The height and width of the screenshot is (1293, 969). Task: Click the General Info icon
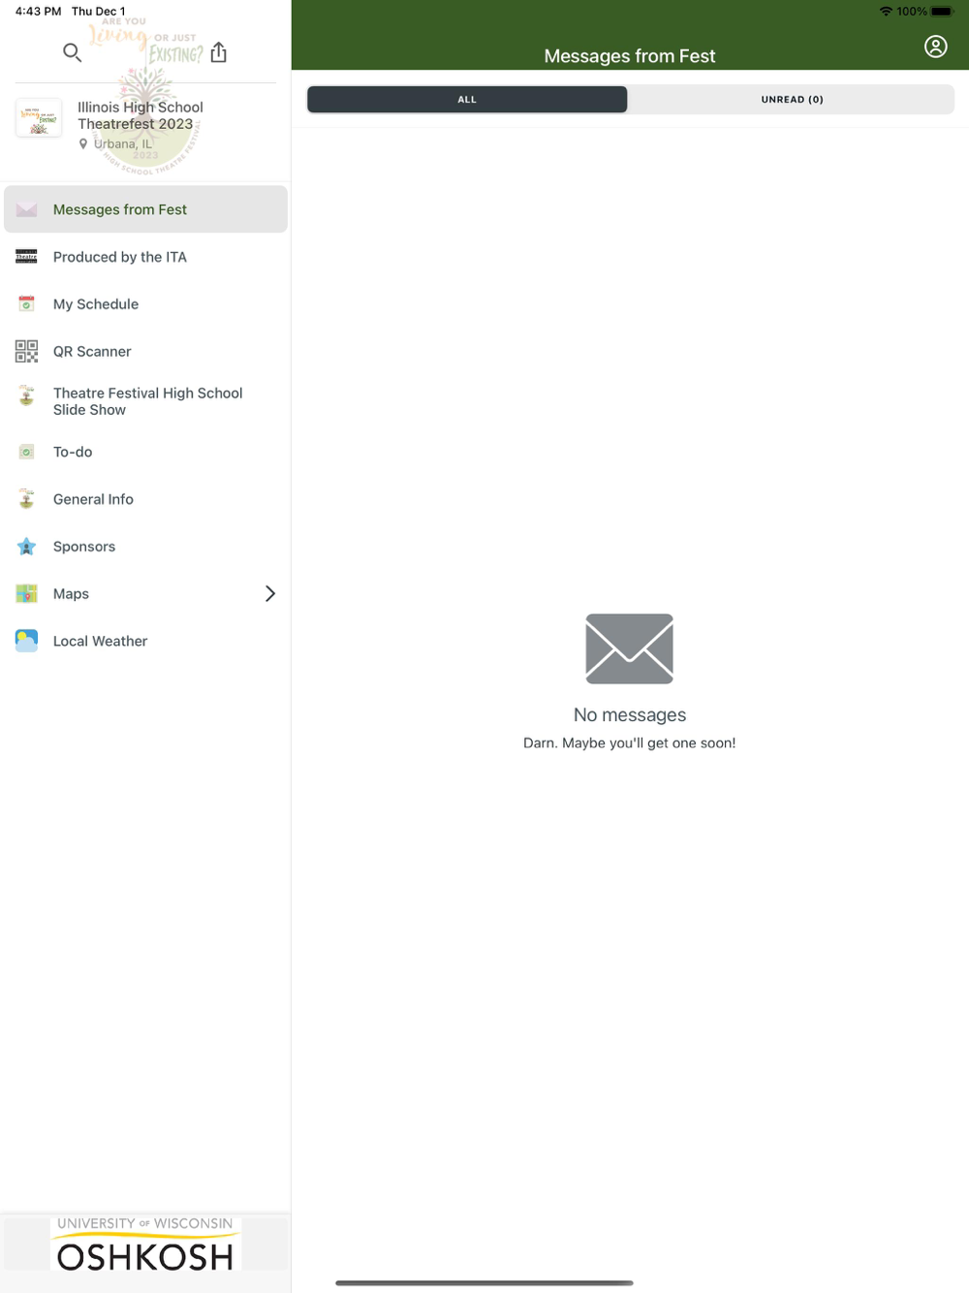point(26,499)
